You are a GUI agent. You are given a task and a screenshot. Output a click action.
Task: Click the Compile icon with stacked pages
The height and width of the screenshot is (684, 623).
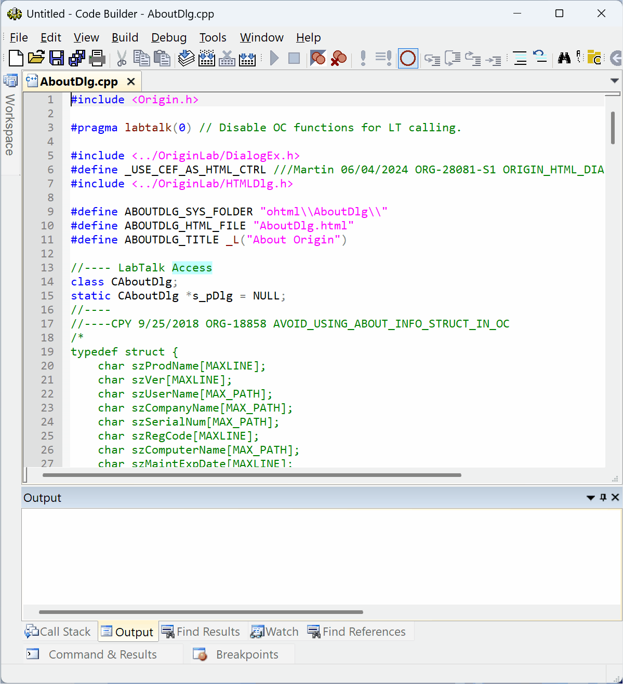click(x=186, y=58)
